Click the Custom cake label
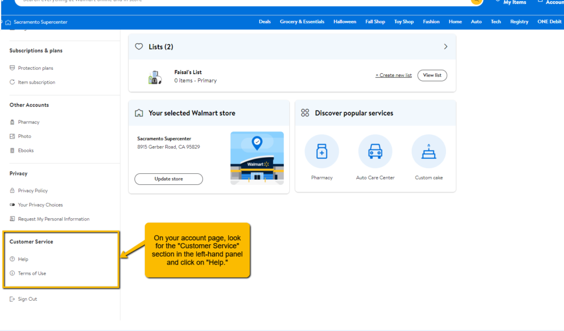The height and width of the screenshot is (331, 564). click(429, 178)
